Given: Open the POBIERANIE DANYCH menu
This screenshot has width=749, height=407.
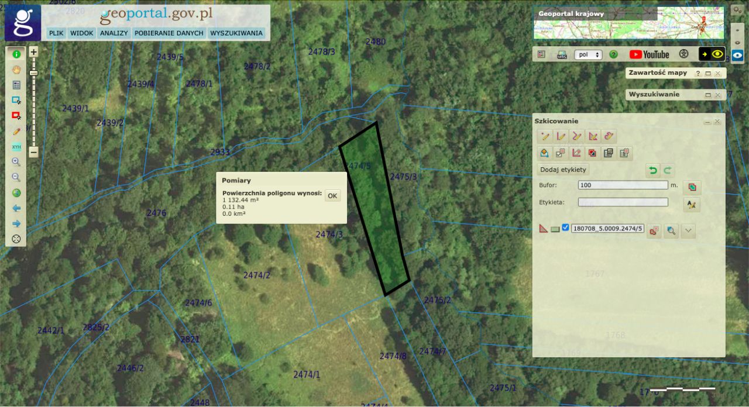Looking at the screenshot, I should pyautogui.click(x=169, y=33).
